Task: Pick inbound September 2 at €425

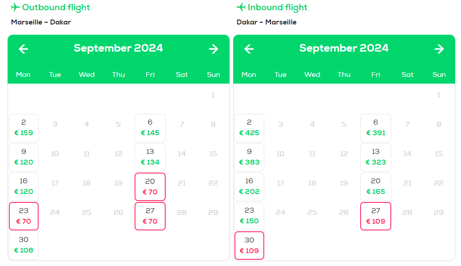Action: coord(249,128)
